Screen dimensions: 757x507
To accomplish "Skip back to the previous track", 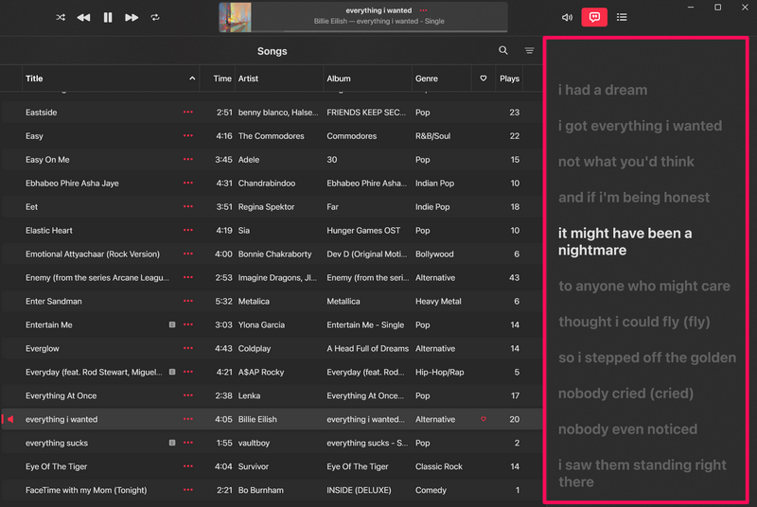I will [x=84, y=17].
